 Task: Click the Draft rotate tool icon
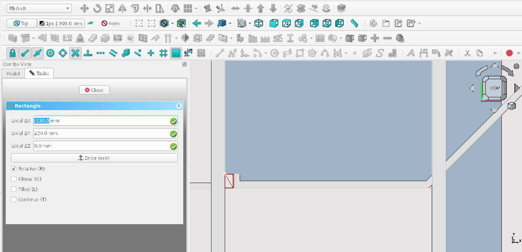click(x=97, y=8)
